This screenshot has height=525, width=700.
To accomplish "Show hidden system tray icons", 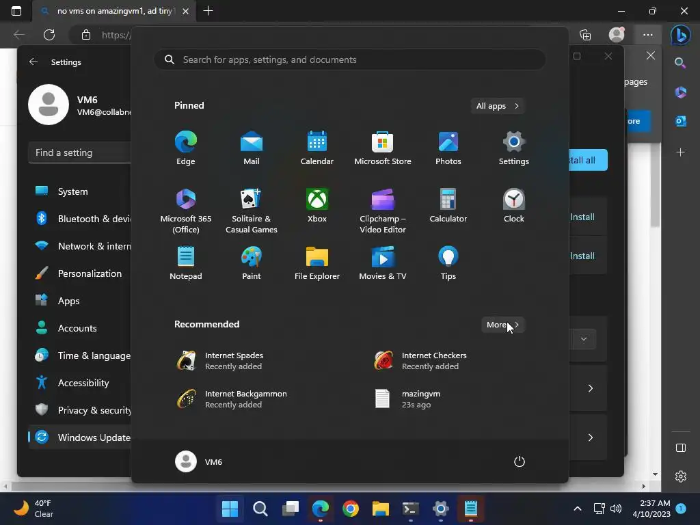I will point(577,509).
